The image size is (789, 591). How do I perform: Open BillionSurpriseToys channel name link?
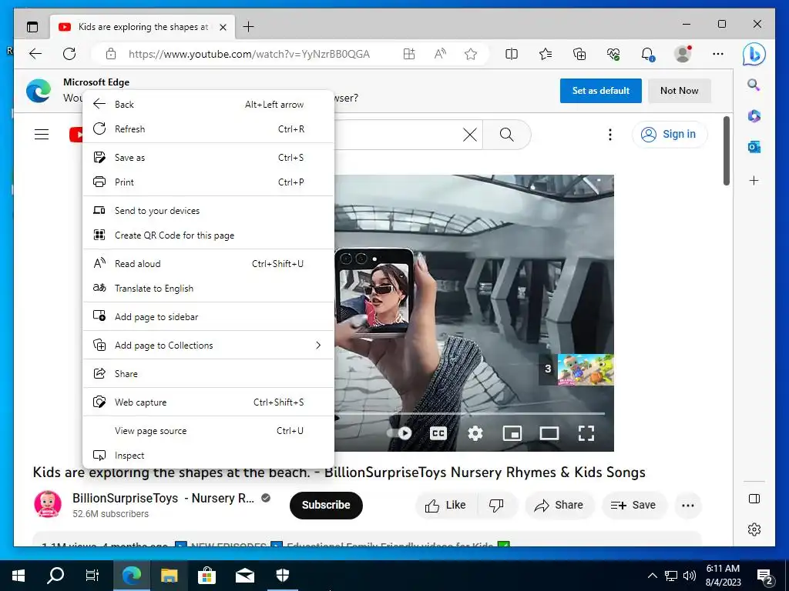pos(163,498)
